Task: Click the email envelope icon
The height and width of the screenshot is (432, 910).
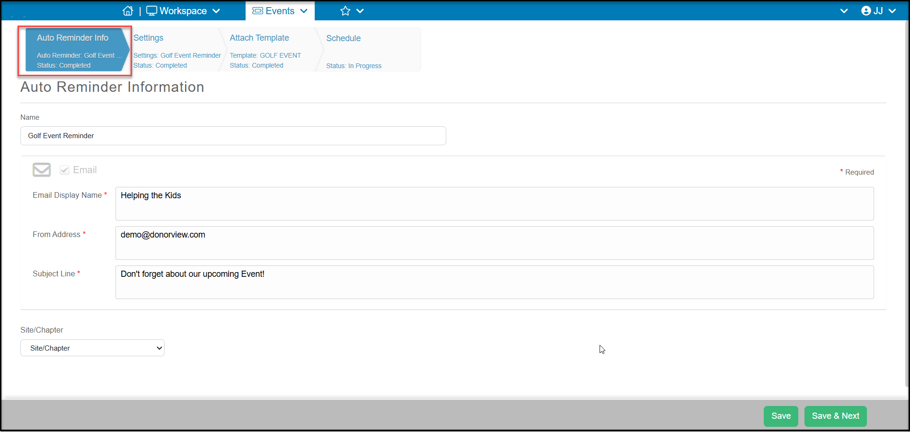Action: [x=42, y=170]
